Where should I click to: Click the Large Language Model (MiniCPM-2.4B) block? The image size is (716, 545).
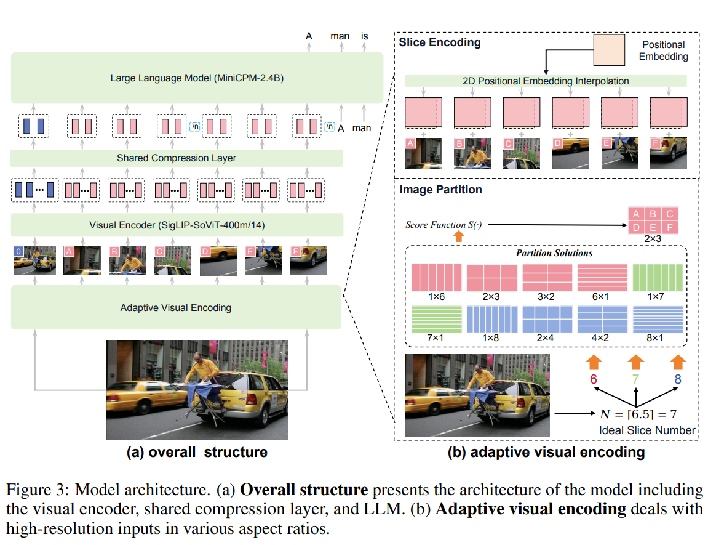pyautogui.click(x=197, y=78)
